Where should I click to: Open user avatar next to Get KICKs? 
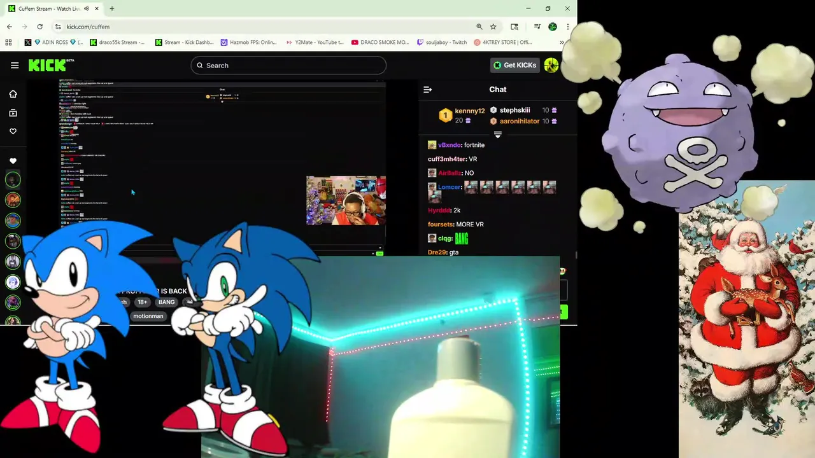point(551,65)
